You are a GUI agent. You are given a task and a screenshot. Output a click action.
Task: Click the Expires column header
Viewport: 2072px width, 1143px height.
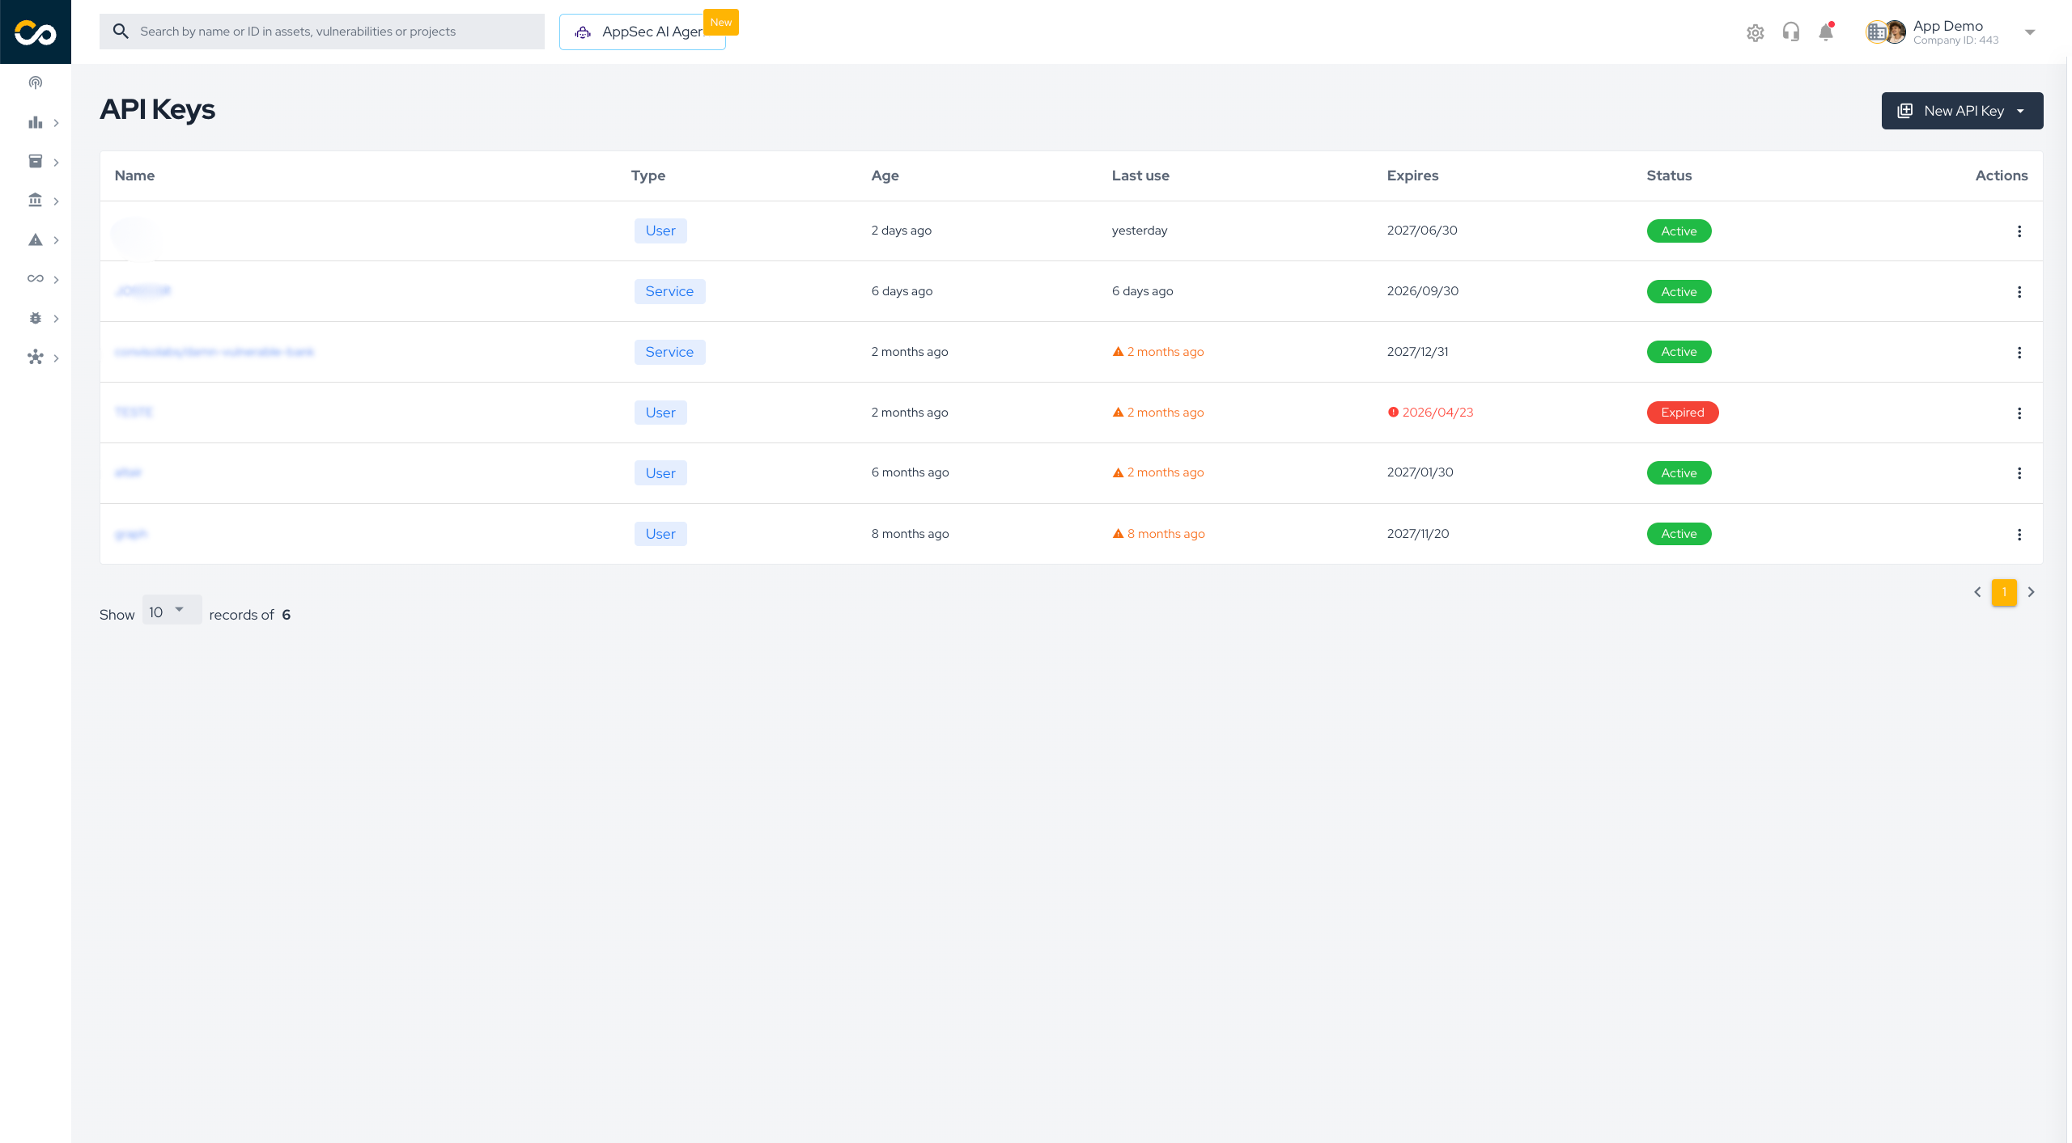point(1412,176)
